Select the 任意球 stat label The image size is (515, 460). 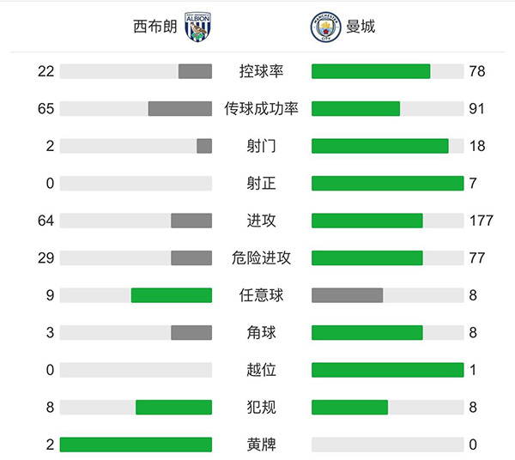(261, 295)
